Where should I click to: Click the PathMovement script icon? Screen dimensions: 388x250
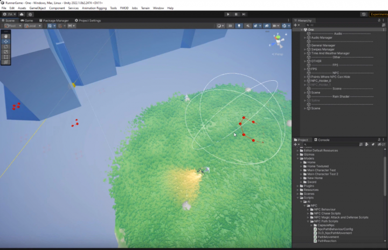[x=315, y=237]
